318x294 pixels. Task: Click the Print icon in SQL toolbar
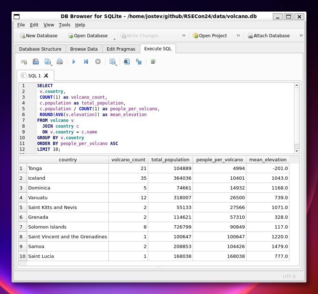tap(60, 62)
